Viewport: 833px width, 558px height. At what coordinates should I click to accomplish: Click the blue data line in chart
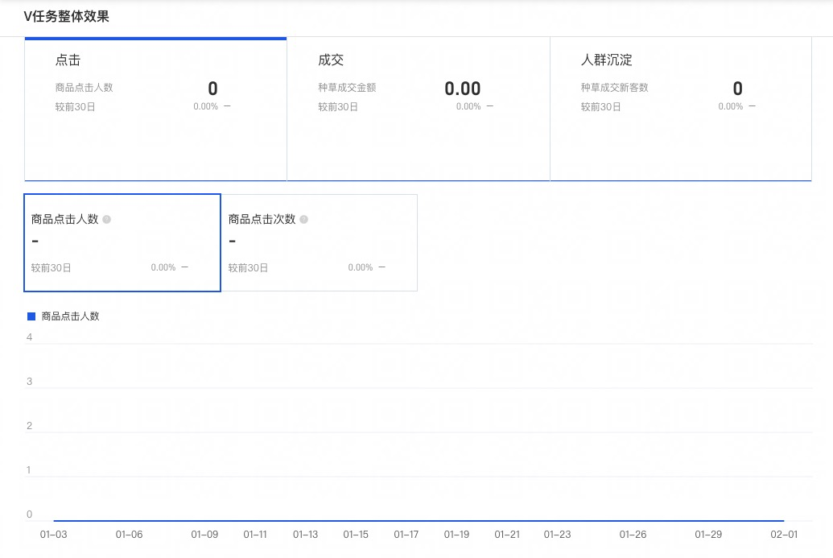coord(419,521)
